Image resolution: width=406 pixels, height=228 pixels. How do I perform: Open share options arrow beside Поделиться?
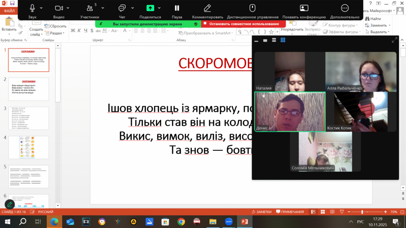pyautogui.click(x=159, y=8)
